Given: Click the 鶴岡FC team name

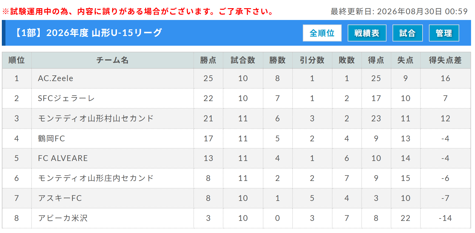Looking at the screenshot, I should [52, 138].
